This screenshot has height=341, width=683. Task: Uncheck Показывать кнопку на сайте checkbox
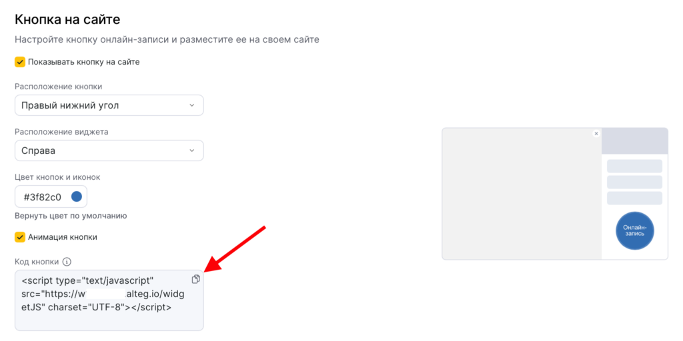pos(20,62)
